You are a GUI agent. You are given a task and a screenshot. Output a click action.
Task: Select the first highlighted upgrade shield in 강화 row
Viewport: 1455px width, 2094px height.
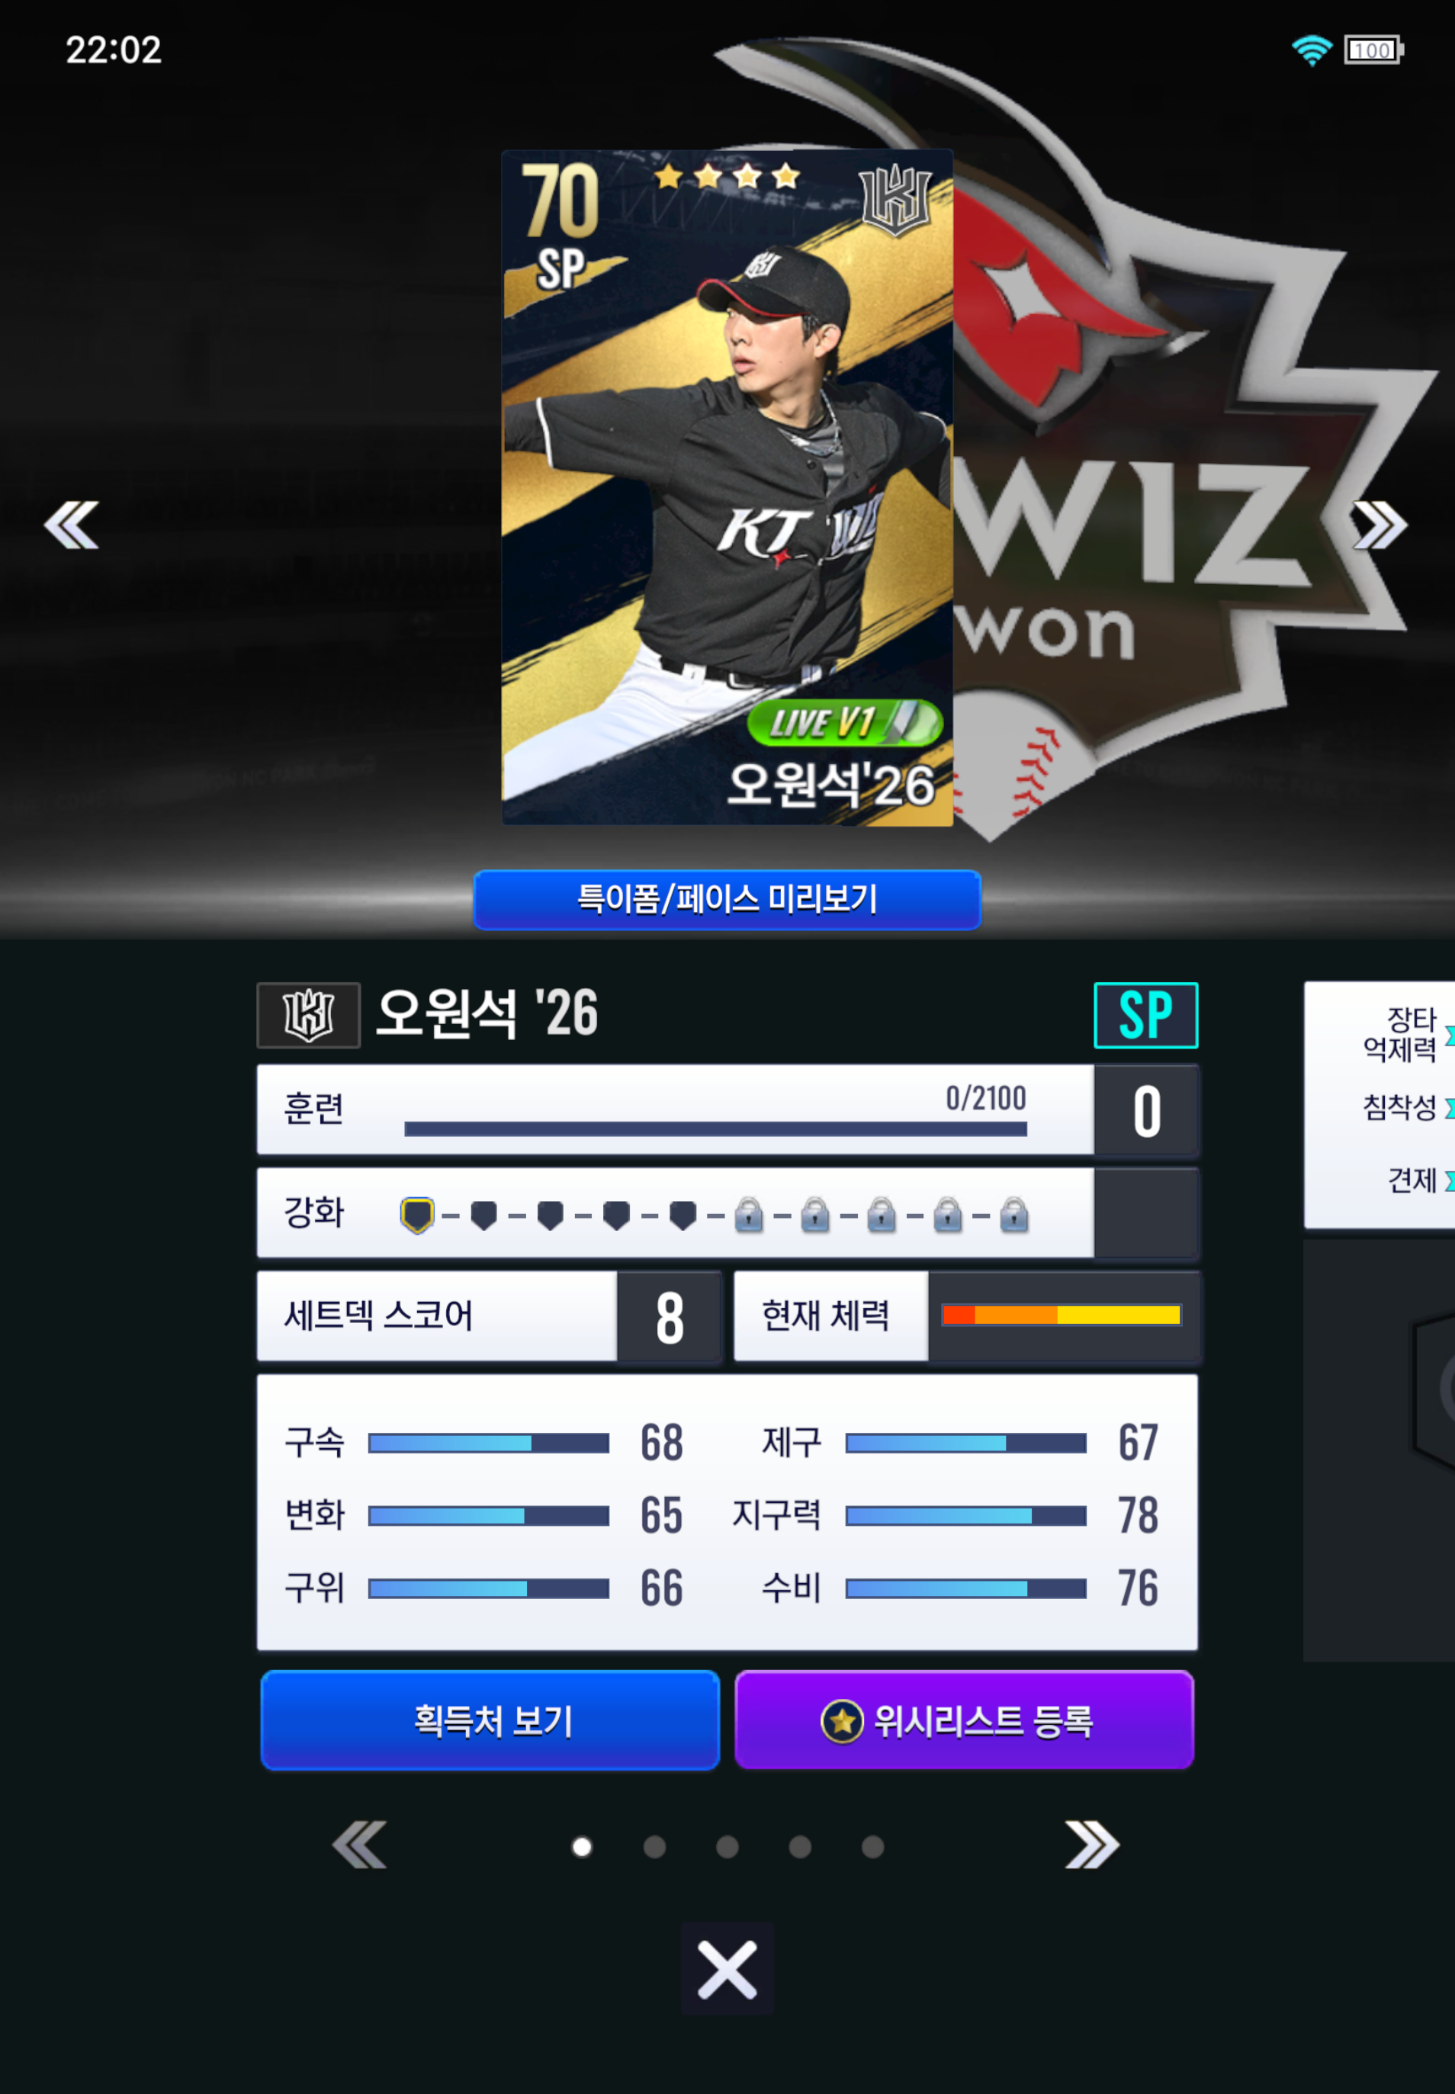pyautogui.click(x=416, y=1216)
